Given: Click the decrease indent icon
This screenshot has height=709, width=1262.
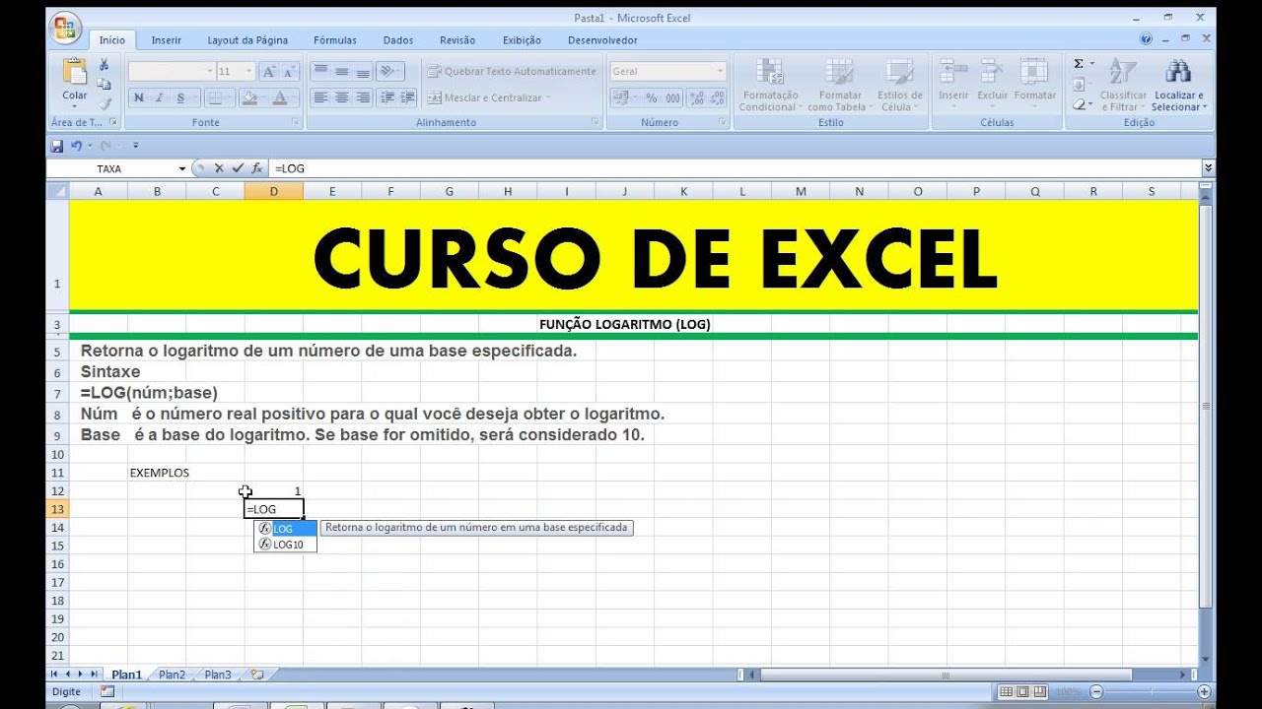Looking at the screenshot, I should point(386,97).
